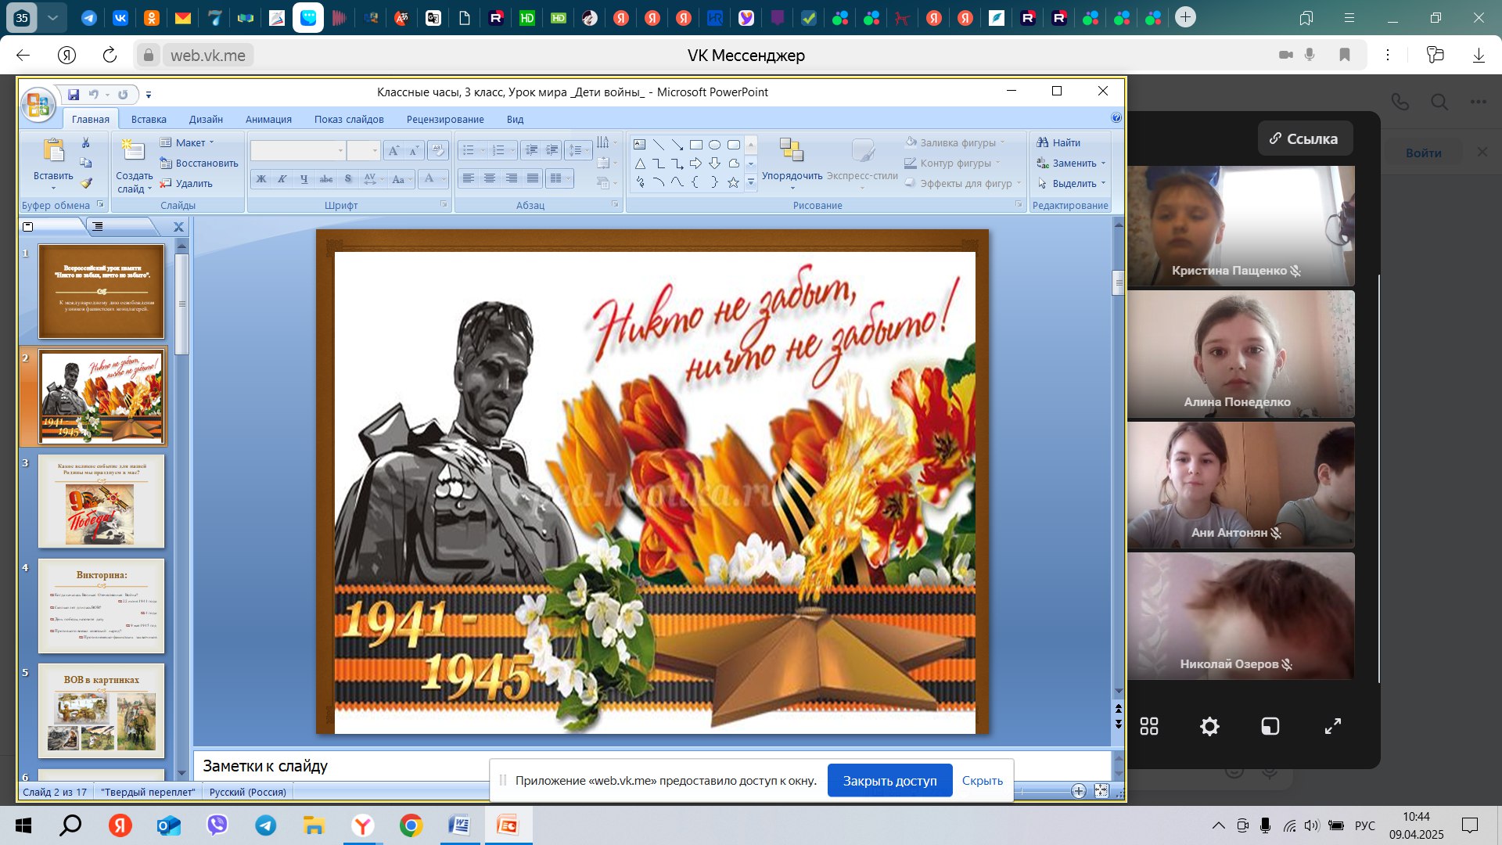
Task: Click the Заметки к слайду notes field
Action: [x=652, y=765]
